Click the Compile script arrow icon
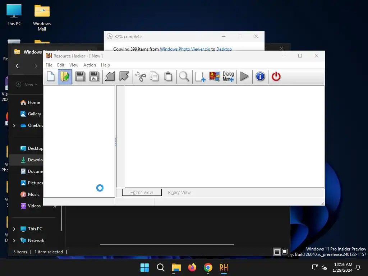The width and height of the screenshot is (368, 276). coord(110,77)
